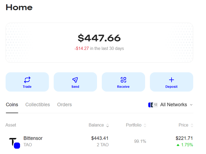Image resolution: width=206 pixels, height=154 pixels.
Task: Click the TAO ticker under Bittensor
Action: click(x=28, y=145)
